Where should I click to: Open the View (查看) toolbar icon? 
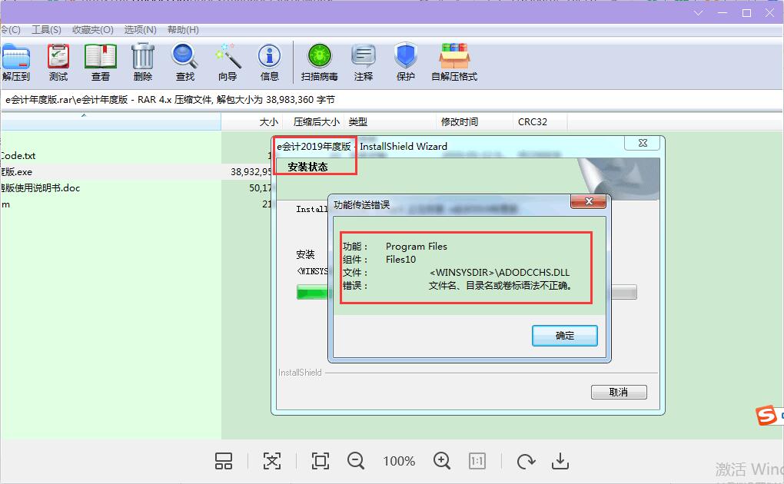pyautogui.click(x=101, y=62)
